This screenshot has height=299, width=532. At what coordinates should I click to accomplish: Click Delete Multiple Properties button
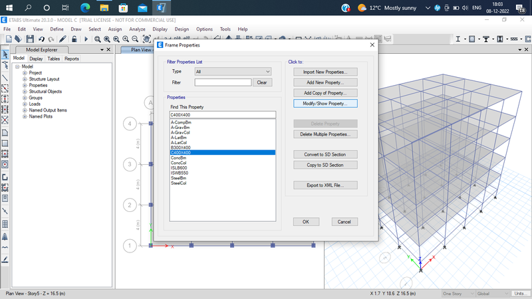point(325,134)
